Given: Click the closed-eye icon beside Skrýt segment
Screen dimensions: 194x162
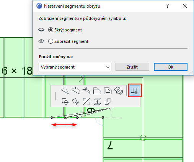Looking at the screenshot, I should [41, 30].
